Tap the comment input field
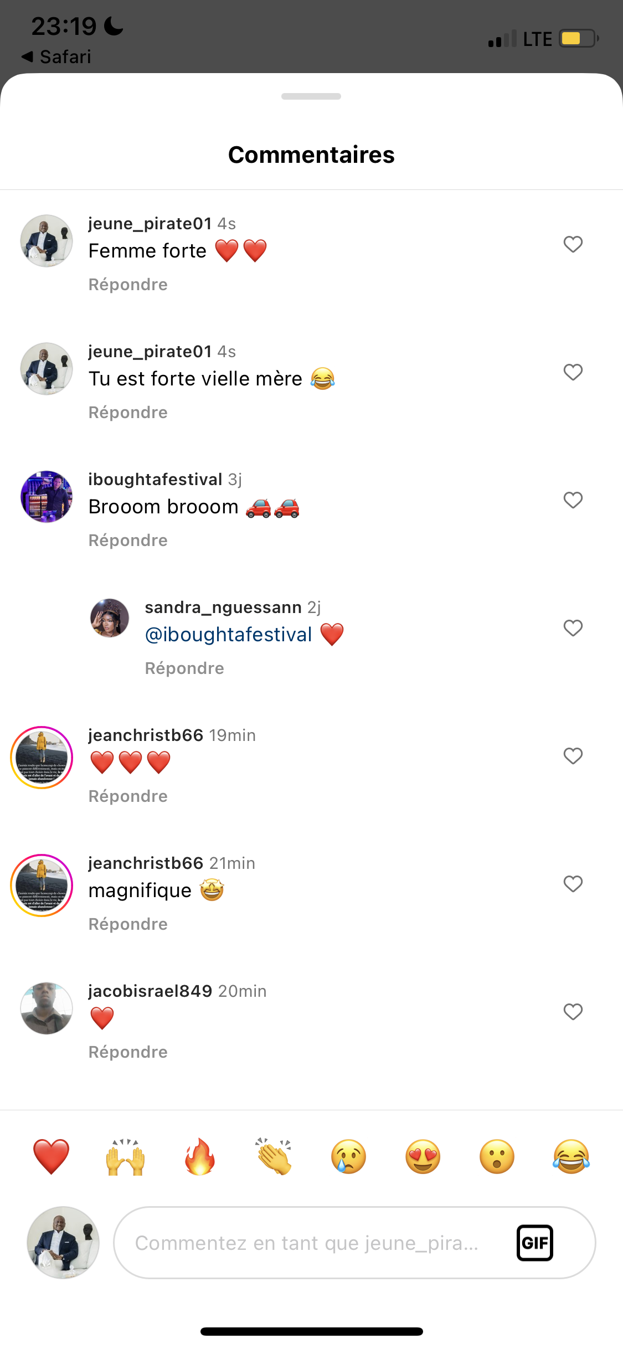Viewport: 623px width, 1349px height. pos(307,1243)
